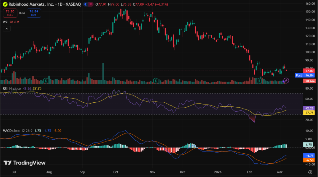The width and height of the screenshot is (318, 177).
Task: Click the blue Post 76.84 price label
Action: (x=303, y=75)
